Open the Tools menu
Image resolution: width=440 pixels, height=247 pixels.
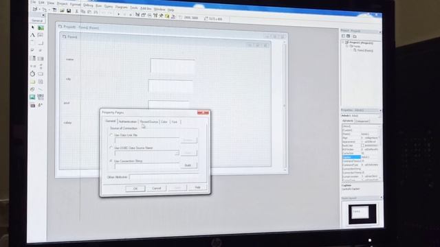click(x=134, y=8)
